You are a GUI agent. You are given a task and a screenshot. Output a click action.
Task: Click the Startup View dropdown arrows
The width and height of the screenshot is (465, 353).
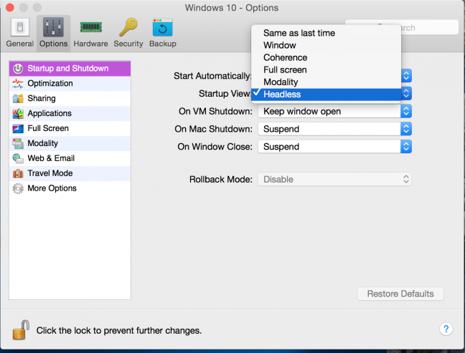coord(406,94)
